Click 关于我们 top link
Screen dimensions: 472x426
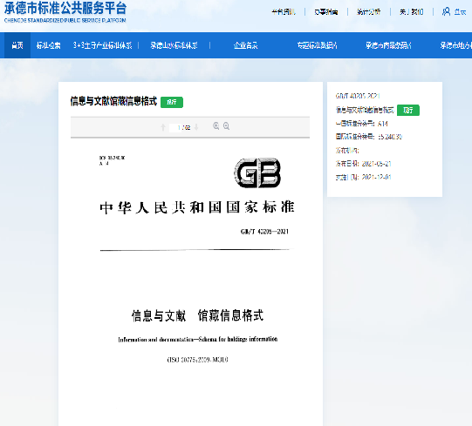412,11
